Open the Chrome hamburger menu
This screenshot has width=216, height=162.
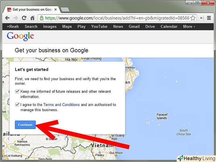209,18
